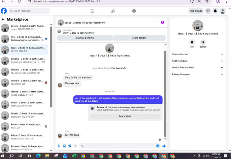Open File Explorer from the taskbar
231x159 pixels.
47,156
